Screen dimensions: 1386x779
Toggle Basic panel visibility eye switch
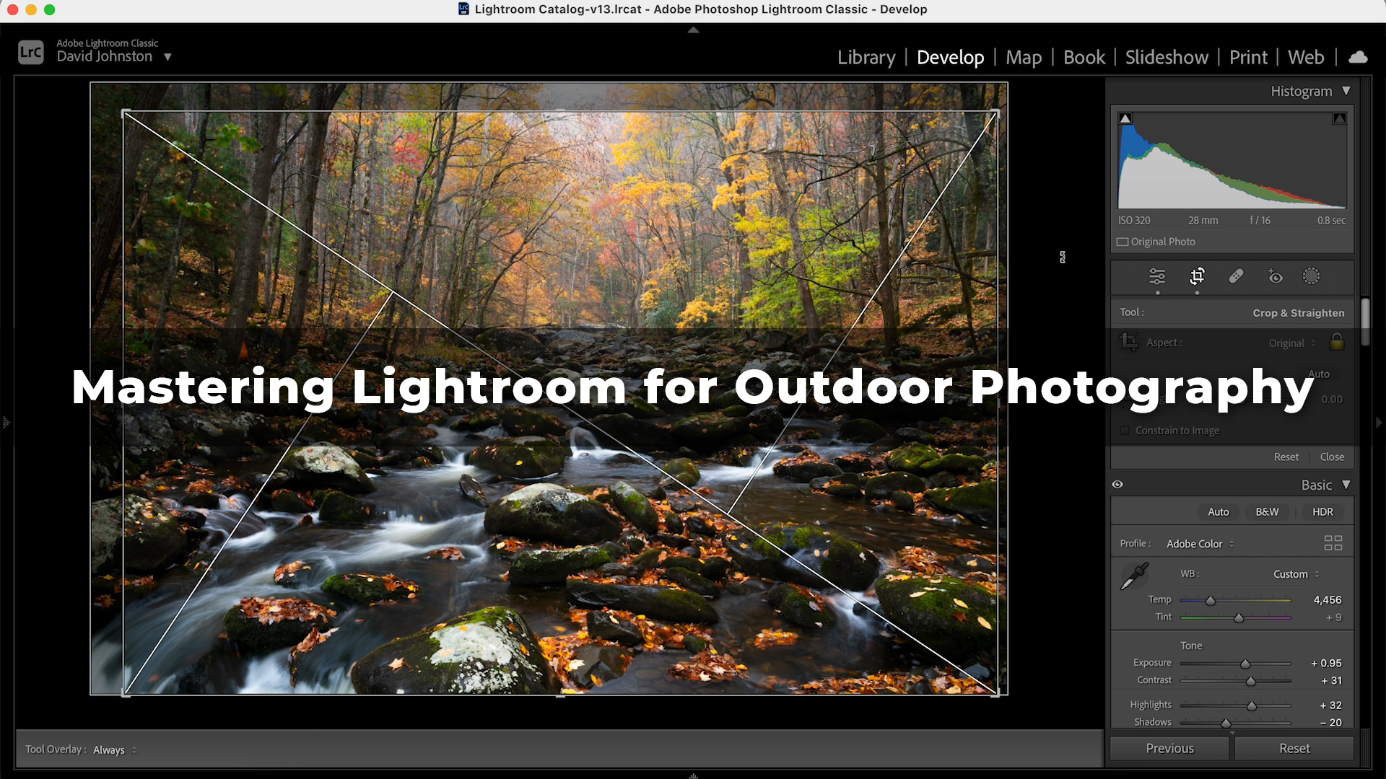pos(1117,484)
